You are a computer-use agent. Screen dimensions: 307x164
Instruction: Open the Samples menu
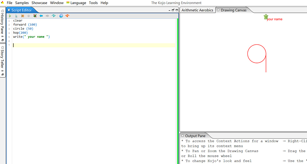(x=22, y=3)
